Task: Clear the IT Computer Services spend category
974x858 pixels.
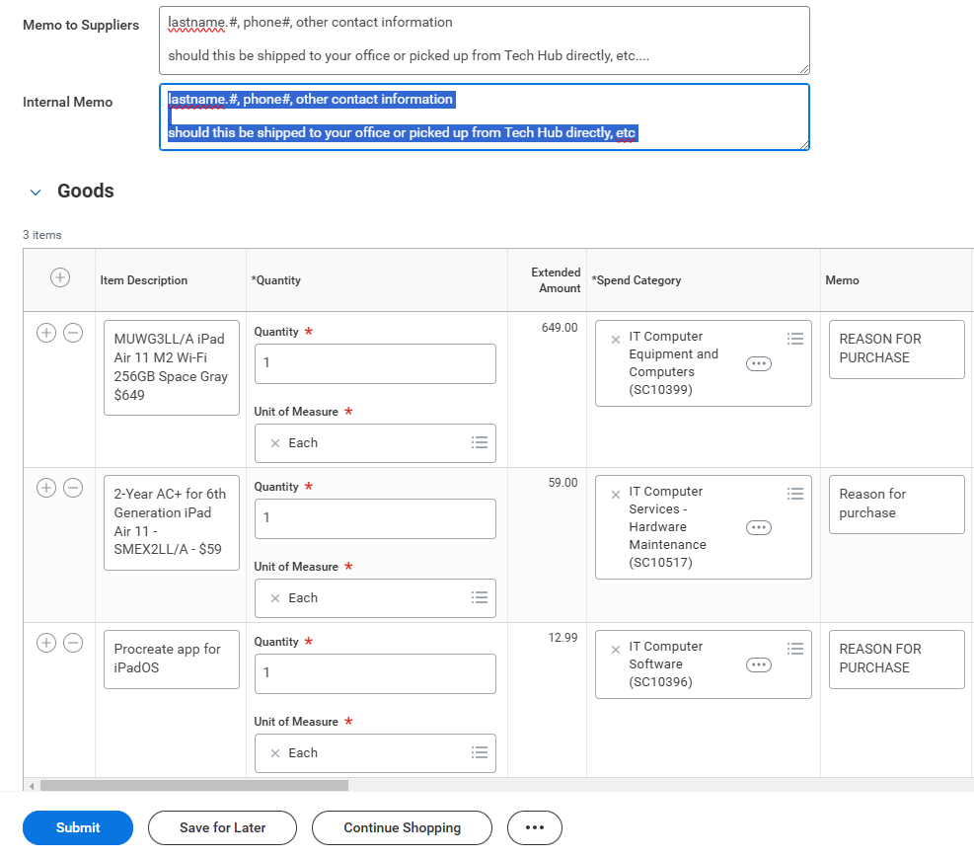Action: (615, 495)
